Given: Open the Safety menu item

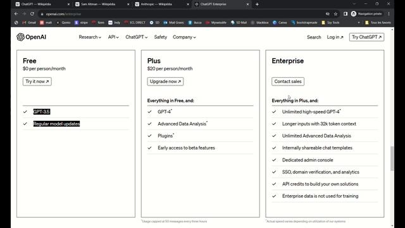Looking at the screenshot, I should 160,37.
